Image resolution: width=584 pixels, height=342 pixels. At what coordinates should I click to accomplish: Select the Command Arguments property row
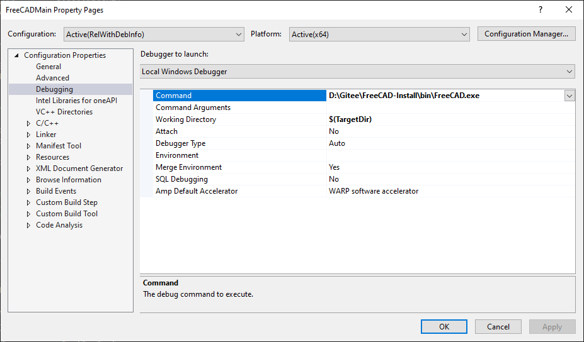click(x=239, y=108)
